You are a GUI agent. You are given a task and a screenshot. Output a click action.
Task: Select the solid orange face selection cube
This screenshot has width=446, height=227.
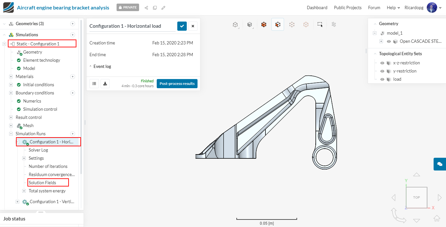(x=264, y=24)
